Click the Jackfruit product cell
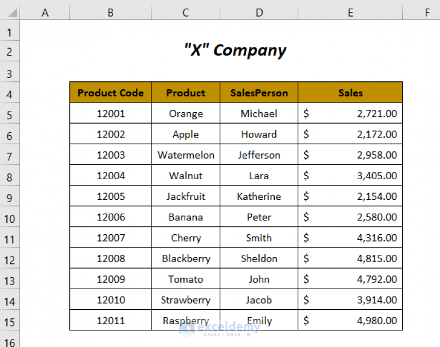This screenshot has width=440, height=347. (185, 196)
